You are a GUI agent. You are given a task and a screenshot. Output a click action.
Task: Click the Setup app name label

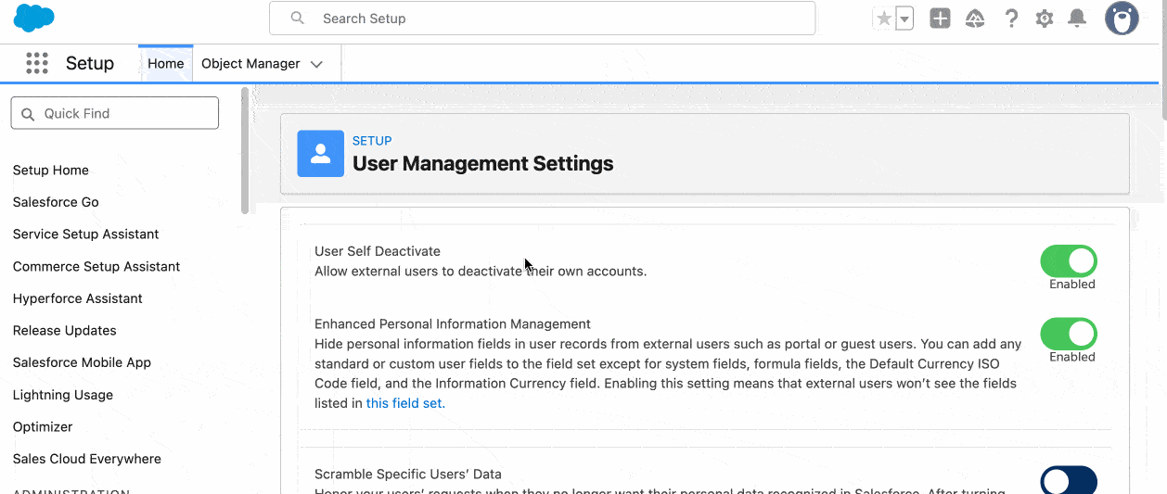[x=90, y=63]
